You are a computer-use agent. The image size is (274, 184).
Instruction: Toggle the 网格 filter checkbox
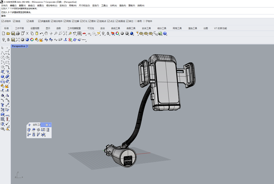(x=65, y=21)
